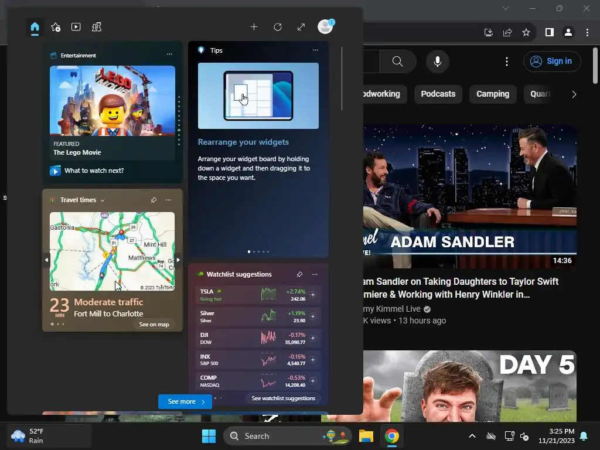Select the Camping category chip
This screenshot has height=450, width=600.
pos(492,94)
